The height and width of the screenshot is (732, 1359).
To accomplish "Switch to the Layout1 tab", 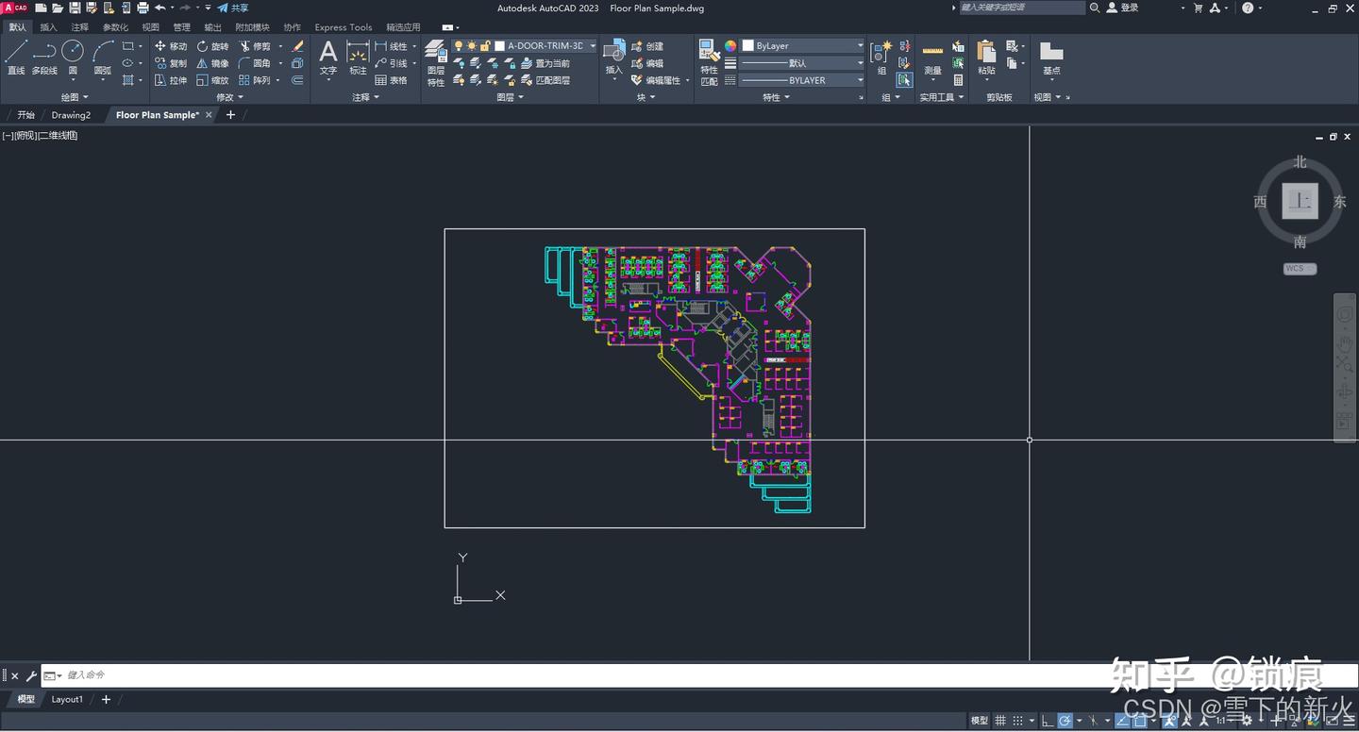I will click(x=67, y=699).
